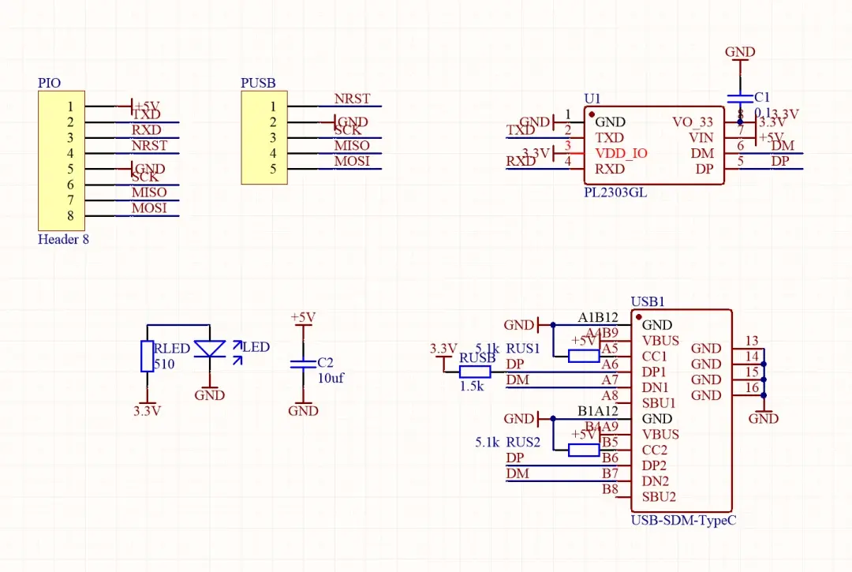Screen dimensions: 852x572
Task: Select the PIO Header 8 connector body
Action: pos(62,161)
